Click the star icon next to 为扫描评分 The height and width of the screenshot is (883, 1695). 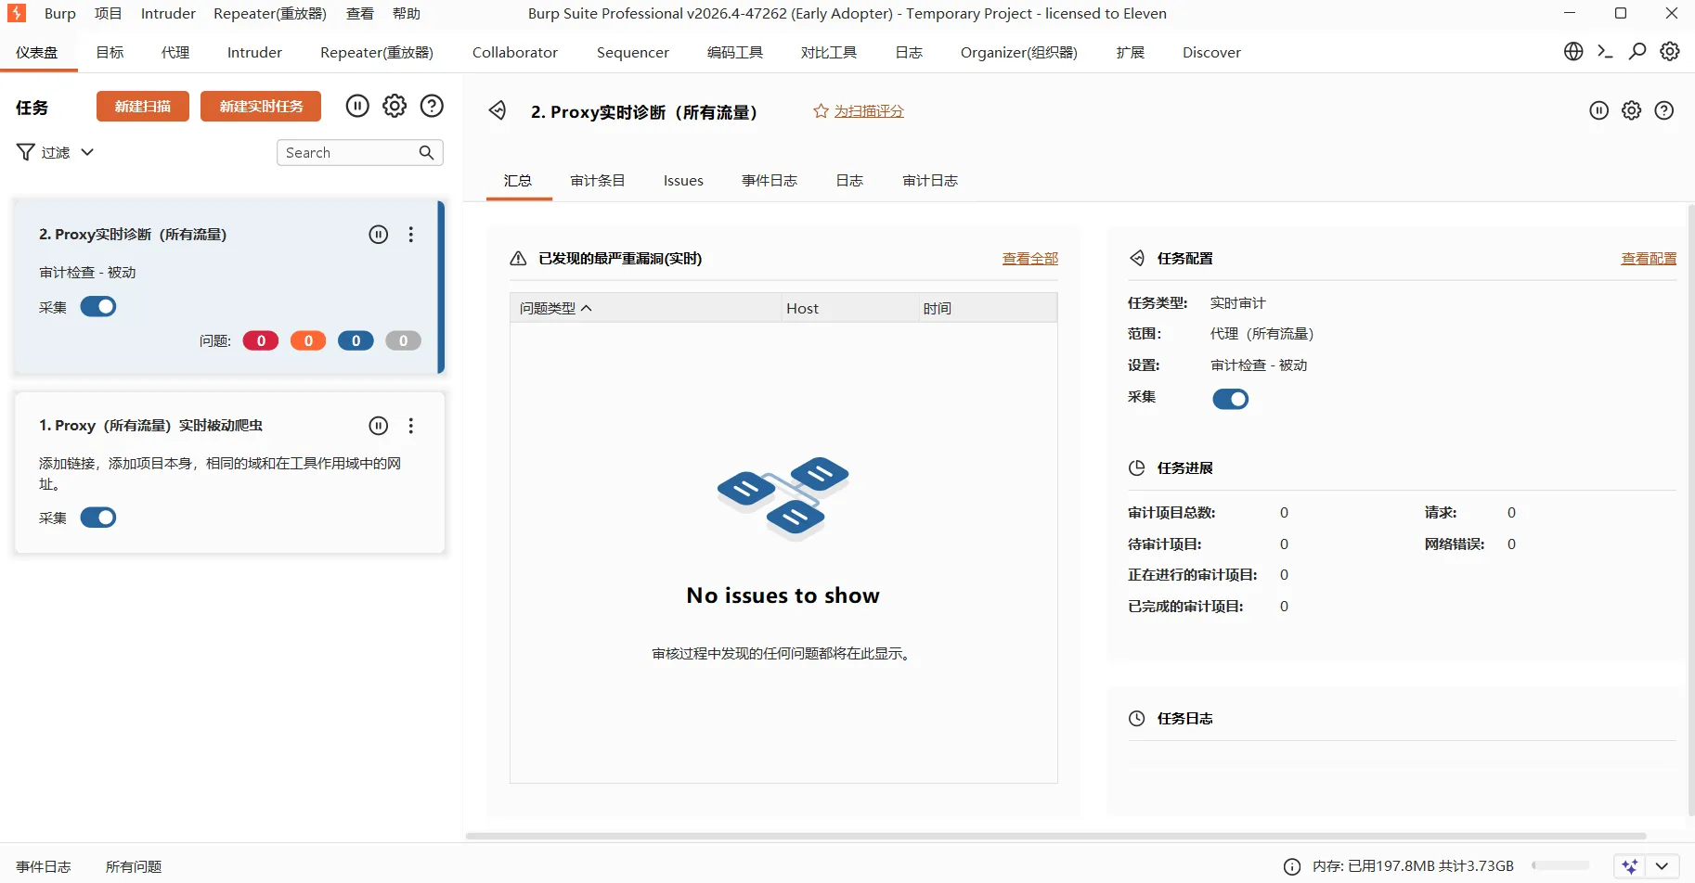point(821,111)
